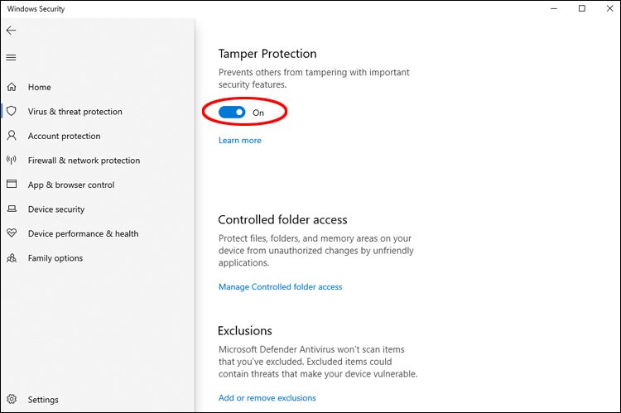
Task: Click the Family options people icon
Action: (12, 258)
